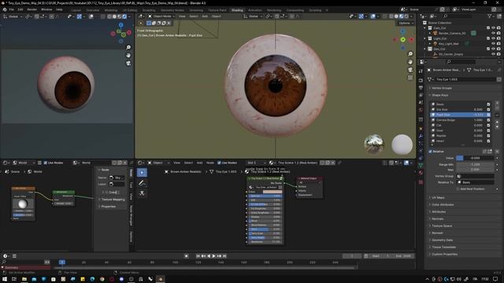Toggle the Relative shape keys checkbox
This screenshot has width=504, height=283.
(x=431, y=152)
